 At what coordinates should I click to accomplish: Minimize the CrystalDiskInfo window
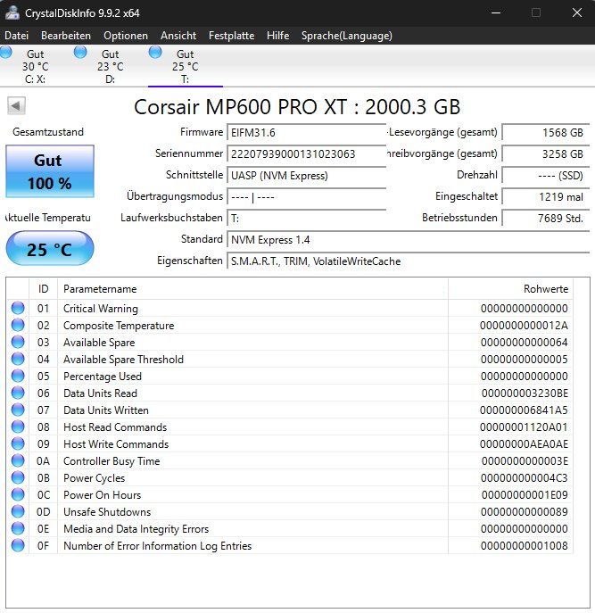496,12
